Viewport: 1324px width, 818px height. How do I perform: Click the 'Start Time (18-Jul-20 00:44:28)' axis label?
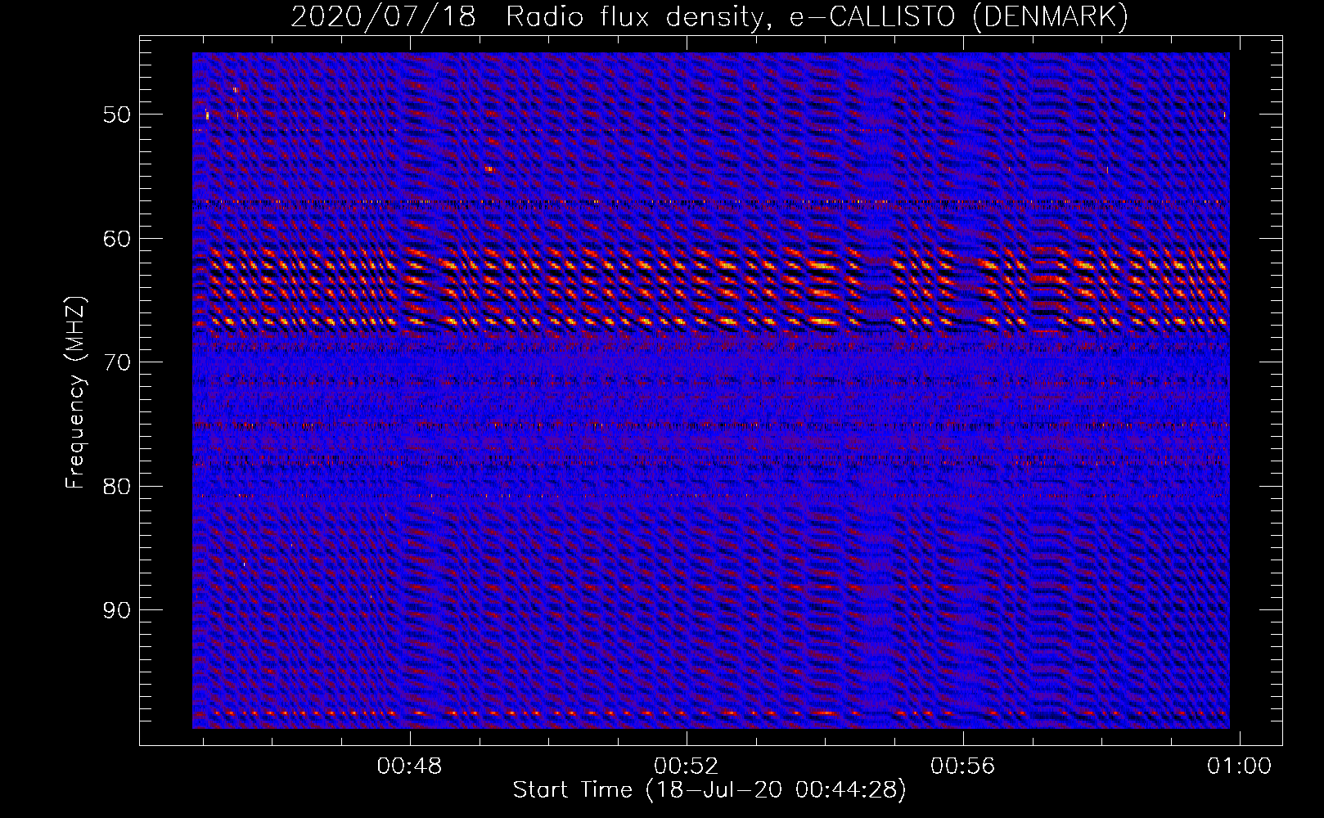709,790
